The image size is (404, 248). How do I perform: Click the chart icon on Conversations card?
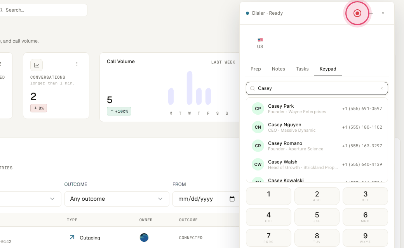tap(37, 65)
